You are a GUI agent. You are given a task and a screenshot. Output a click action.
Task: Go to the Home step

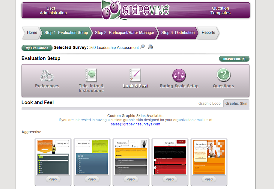[x=32, y=33]
